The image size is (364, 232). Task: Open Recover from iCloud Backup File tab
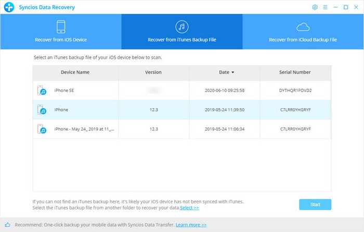(303, 32)
